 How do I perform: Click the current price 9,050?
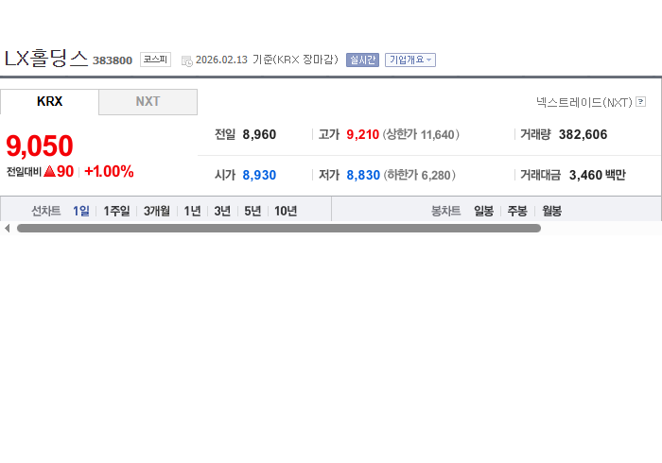click(x=40, y=146)
